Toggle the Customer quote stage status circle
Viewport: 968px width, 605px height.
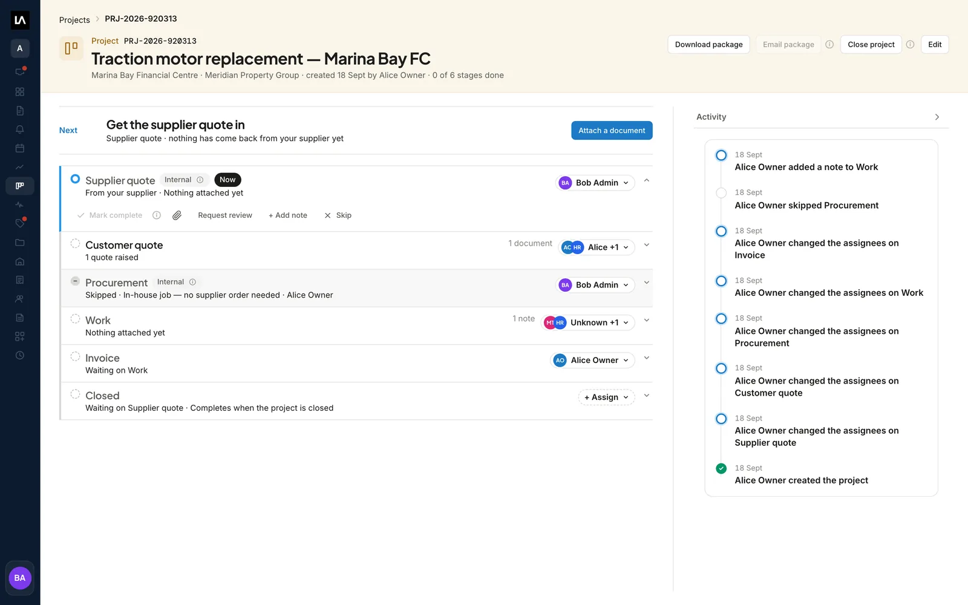pos(75,243)
